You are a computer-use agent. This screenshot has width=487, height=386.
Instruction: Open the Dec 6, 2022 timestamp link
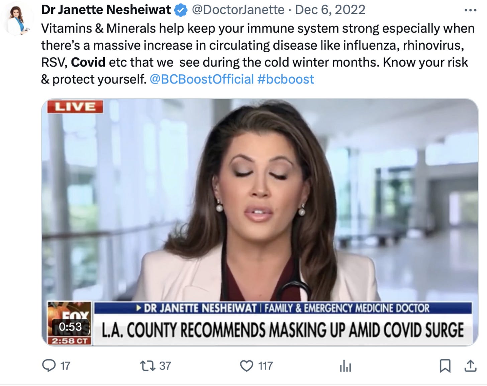330,10
